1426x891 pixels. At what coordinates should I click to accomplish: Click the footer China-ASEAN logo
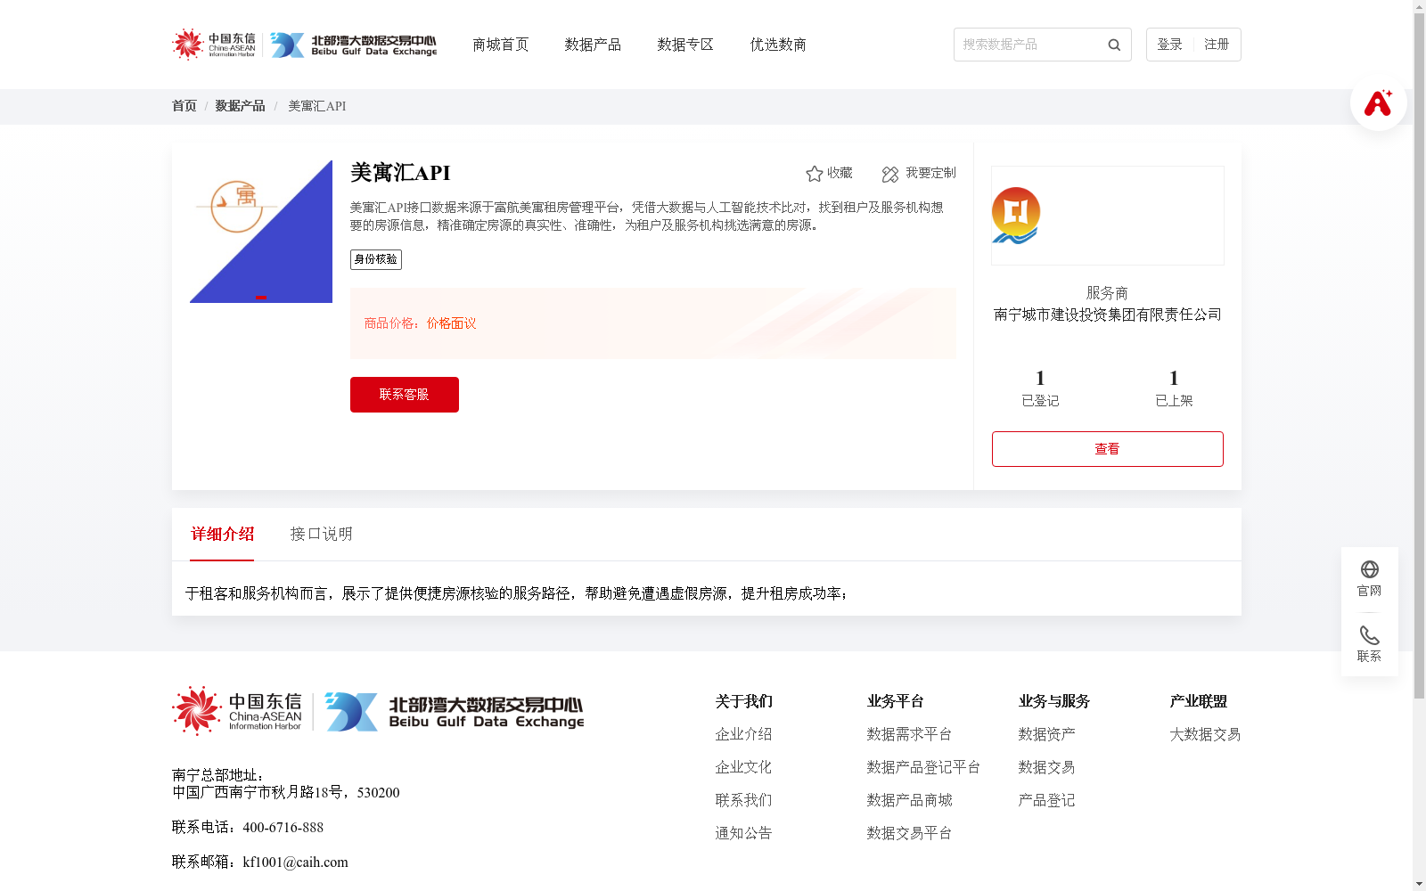click(x=237, y=711)
